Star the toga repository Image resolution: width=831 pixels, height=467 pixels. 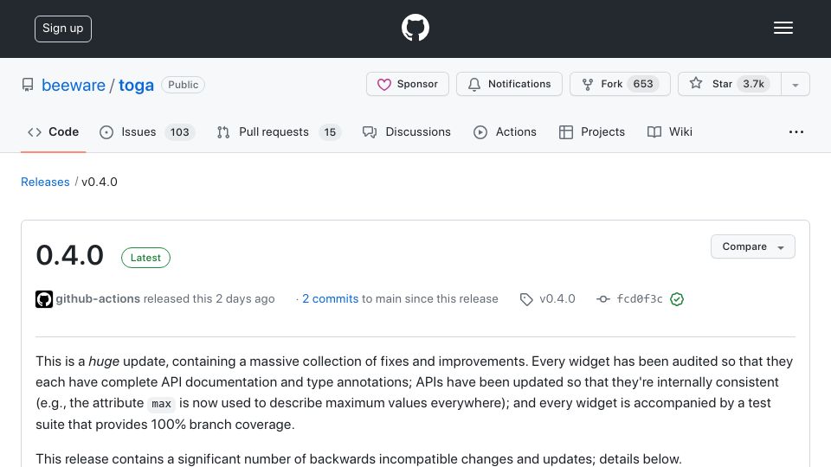coord(729,84)
